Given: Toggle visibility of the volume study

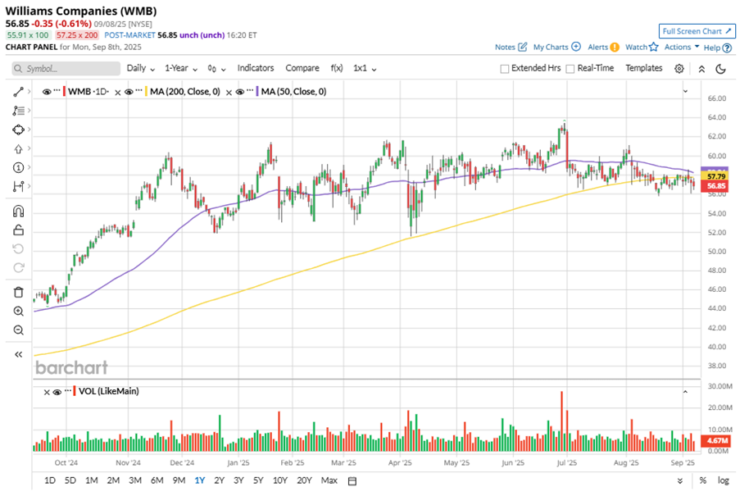Looking at the screenshot, I should (x=57, y=392).
